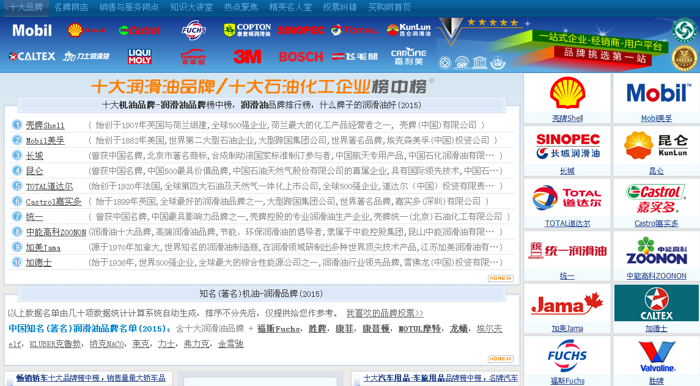The height and width of the screenshot is (386, 700).
Task: Open the Castrol嘉实多 link in the ranking list
Action: [54, 202]
